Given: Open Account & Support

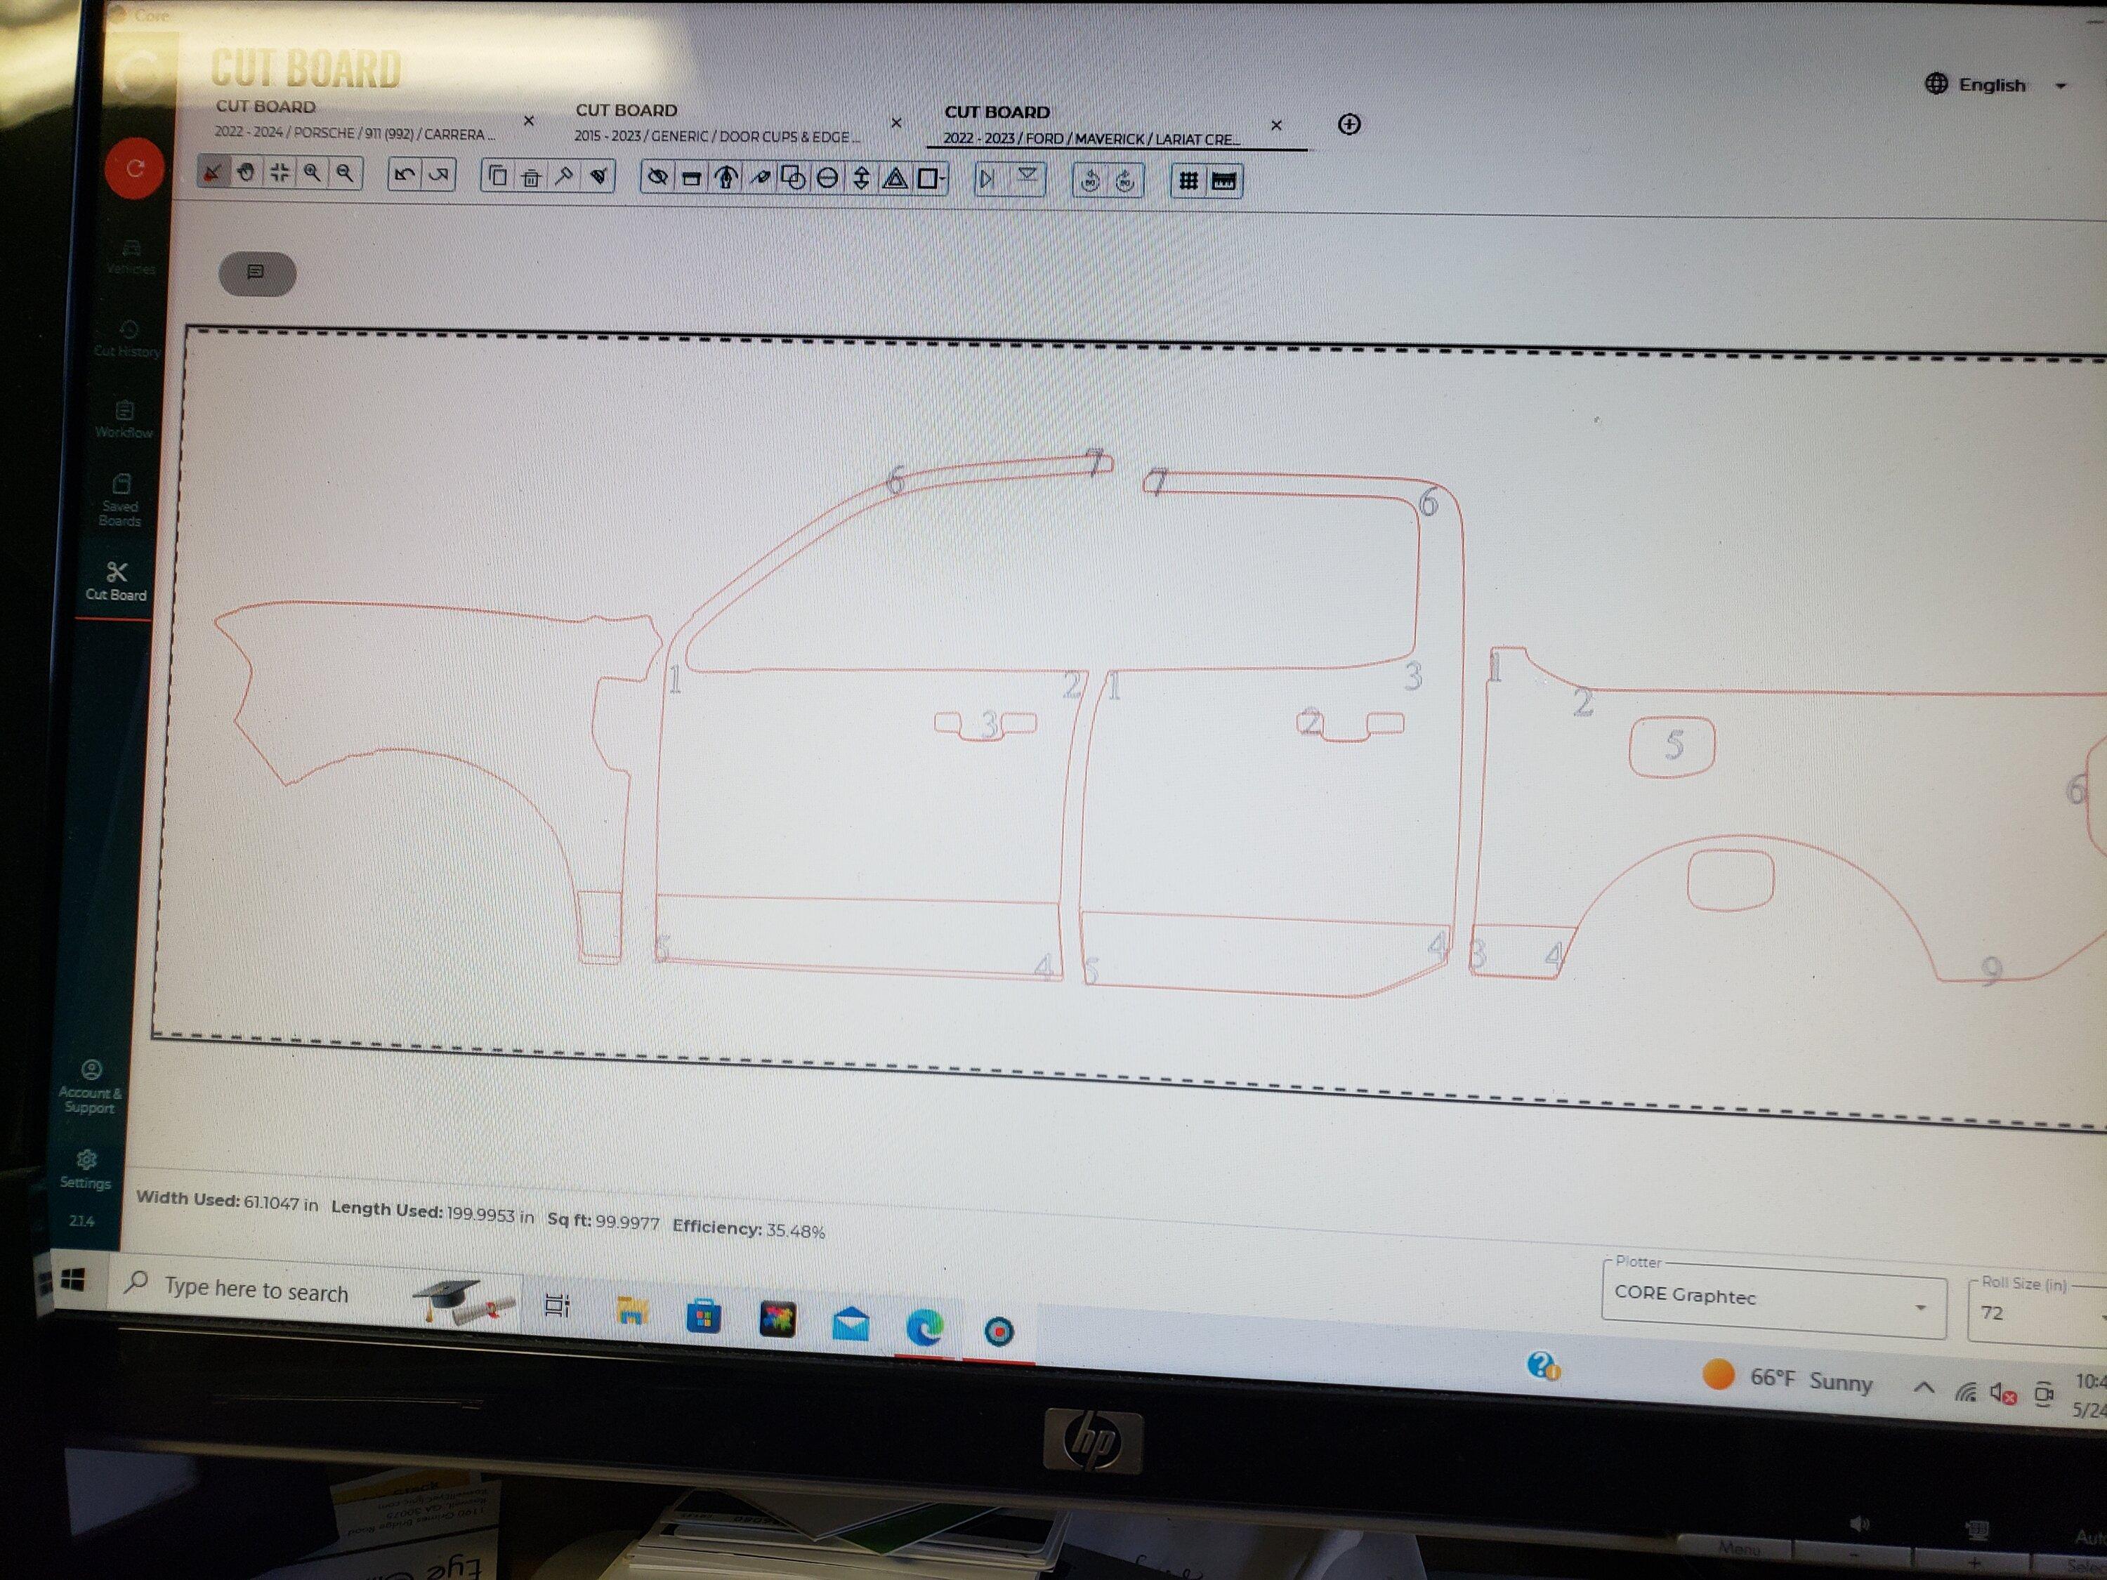Looking at the screenshot, I should click(x=91, y=1086).
